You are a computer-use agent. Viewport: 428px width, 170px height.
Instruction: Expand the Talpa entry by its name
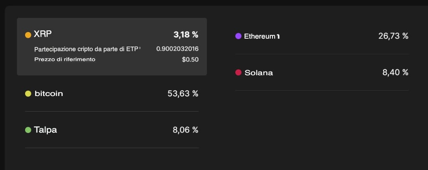click(x=45, y=130)
